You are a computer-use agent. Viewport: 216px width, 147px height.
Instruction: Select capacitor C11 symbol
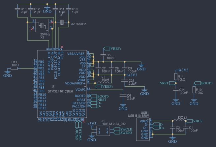pos(55,9)
